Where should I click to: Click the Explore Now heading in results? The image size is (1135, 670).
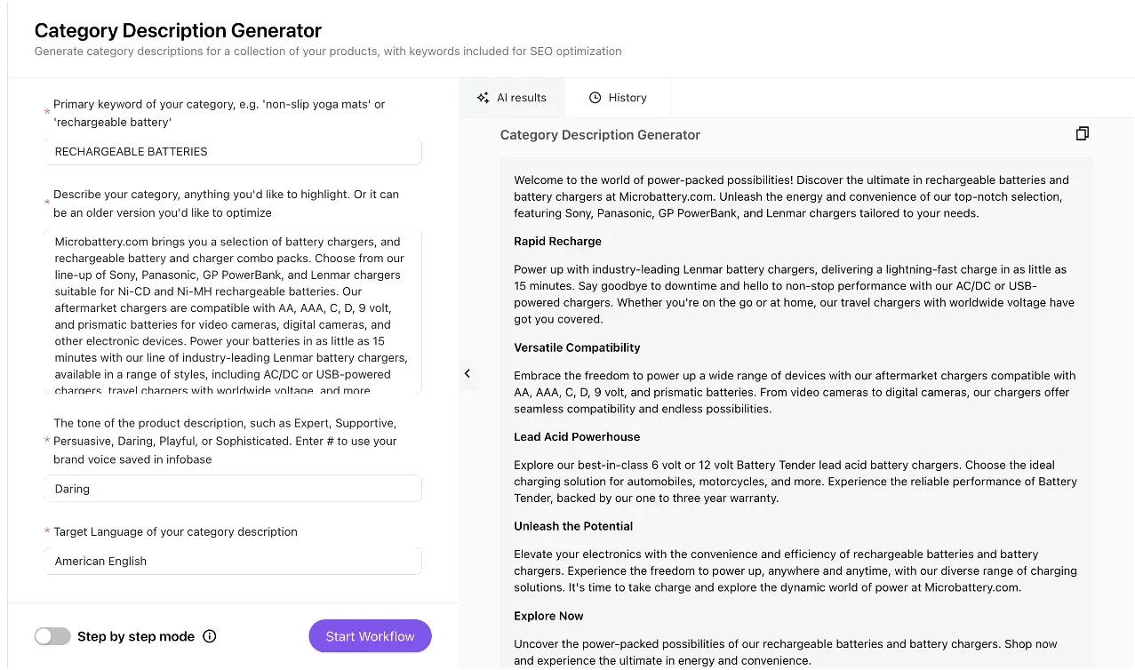point(548,616)
